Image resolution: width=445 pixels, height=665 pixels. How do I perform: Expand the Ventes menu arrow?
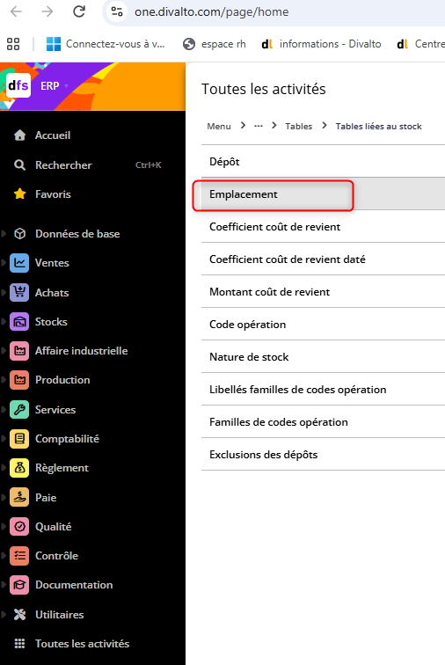pos(4,263)
